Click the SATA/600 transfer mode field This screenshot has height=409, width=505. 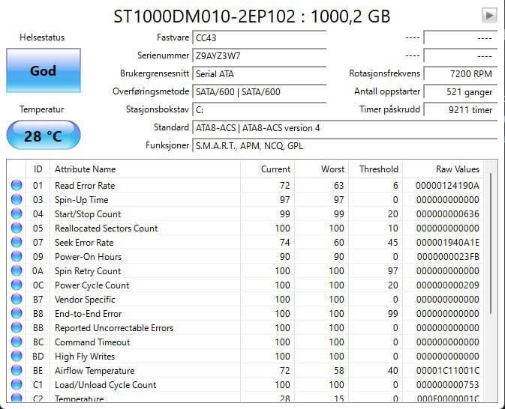(260, 92)
